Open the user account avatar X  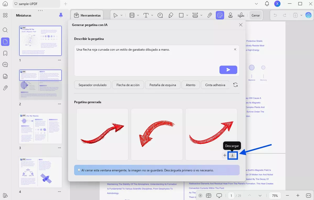[x=277, y=4]
